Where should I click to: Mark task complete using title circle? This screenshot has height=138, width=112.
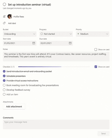[4, 4]
